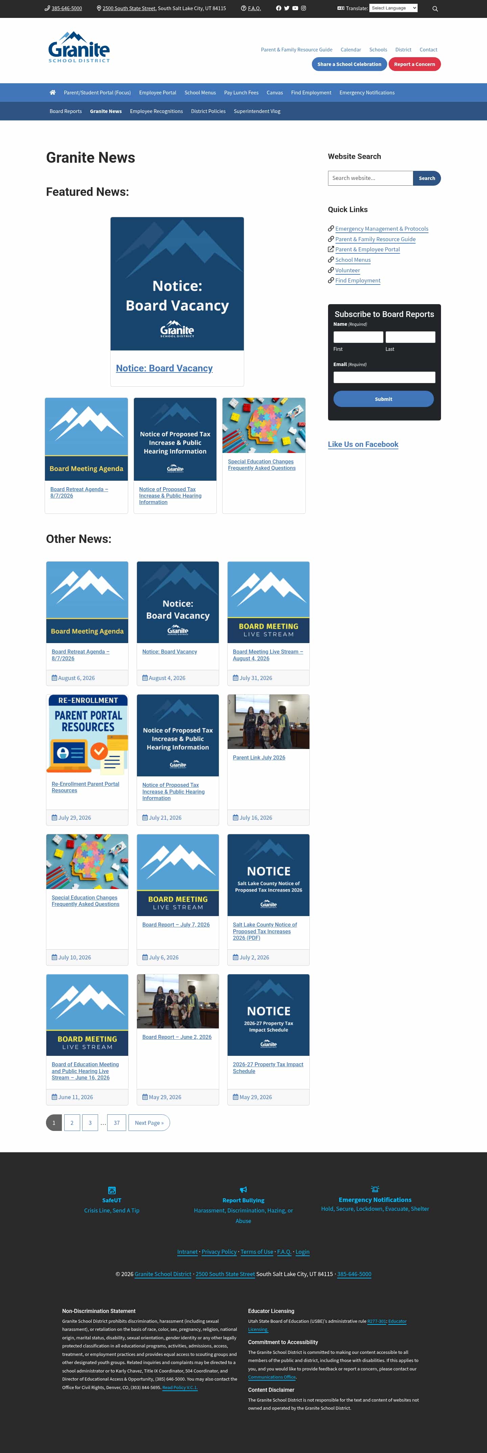Click calendar icon beside August 6, 2026
The width and height of the screenshot is (487, 1453).
pos(54,678)
